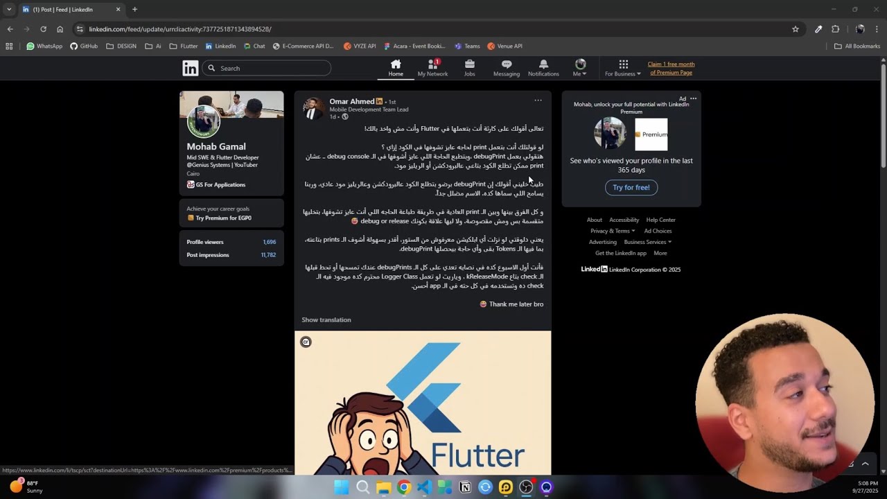Screen dimensions: 887x499
Task: Click the address bar URL
Action: pyautogui.click(x=180, y=29)
